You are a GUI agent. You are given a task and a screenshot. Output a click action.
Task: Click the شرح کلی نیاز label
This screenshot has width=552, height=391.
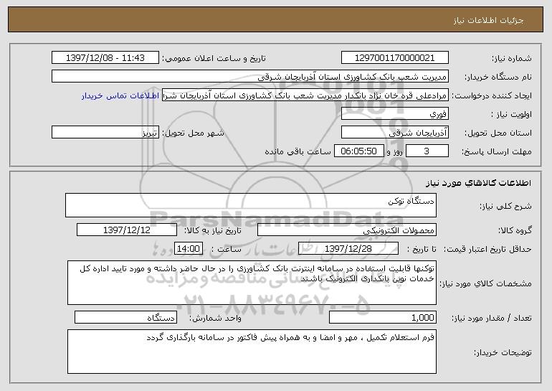(x=506, y=206)
